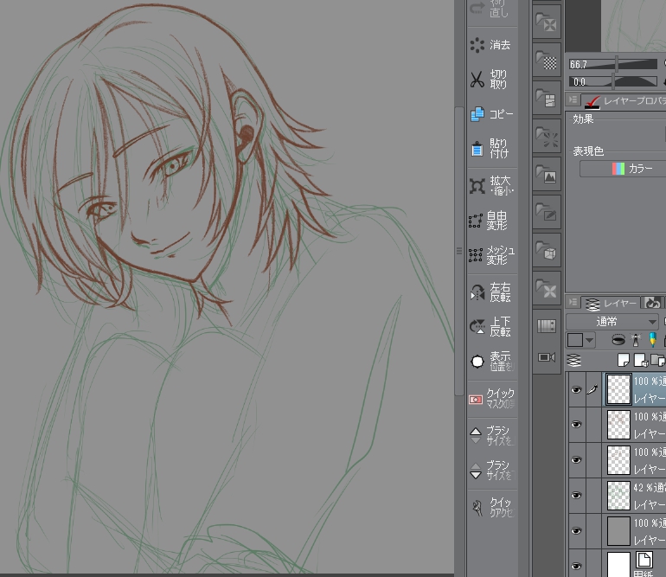Image resolution: width=666 pixels, height=577 pixels.
Task: Hide the gray-filled 100 % layer via eye icon
Action: tap(576, 530)
